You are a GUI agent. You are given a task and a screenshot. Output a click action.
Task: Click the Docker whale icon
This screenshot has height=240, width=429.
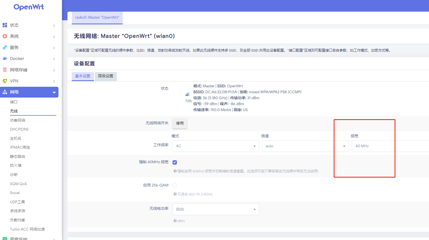[5, 58]
